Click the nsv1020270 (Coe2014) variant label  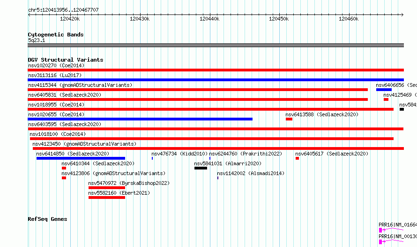(56, 65)
